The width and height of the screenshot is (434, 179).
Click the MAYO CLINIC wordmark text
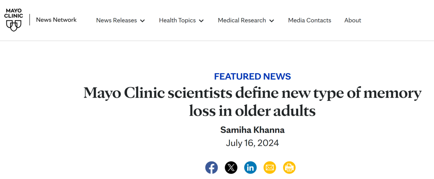[14, 13]
